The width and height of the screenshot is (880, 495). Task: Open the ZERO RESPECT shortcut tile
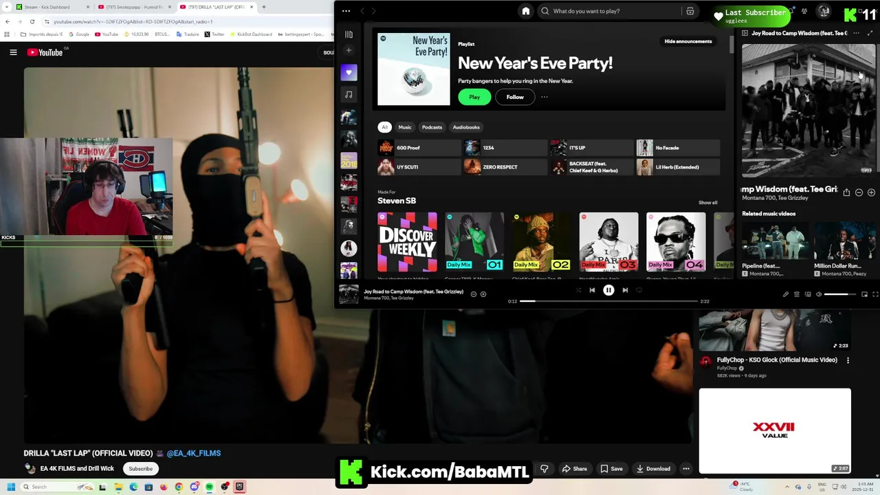coord(505,167)
